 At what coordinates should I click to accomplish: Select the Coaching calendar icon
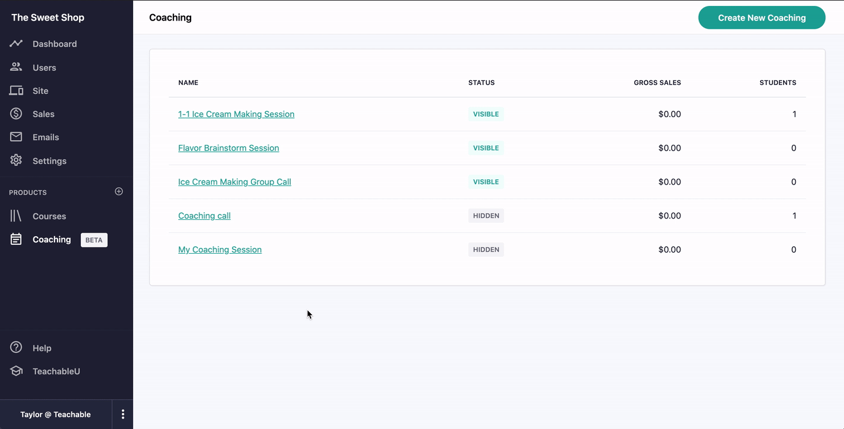16,239
